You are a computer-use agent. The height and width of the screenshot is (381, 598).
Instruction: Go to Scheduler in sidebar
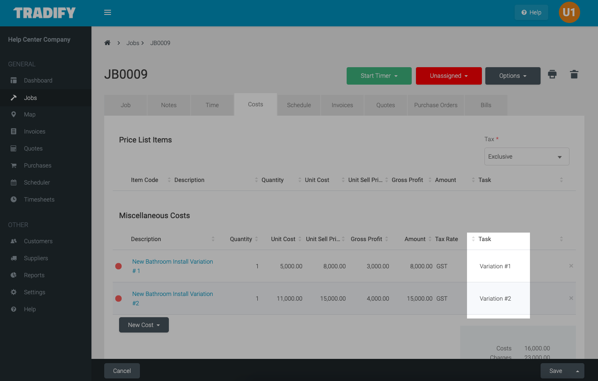click(x=37, y=182)
